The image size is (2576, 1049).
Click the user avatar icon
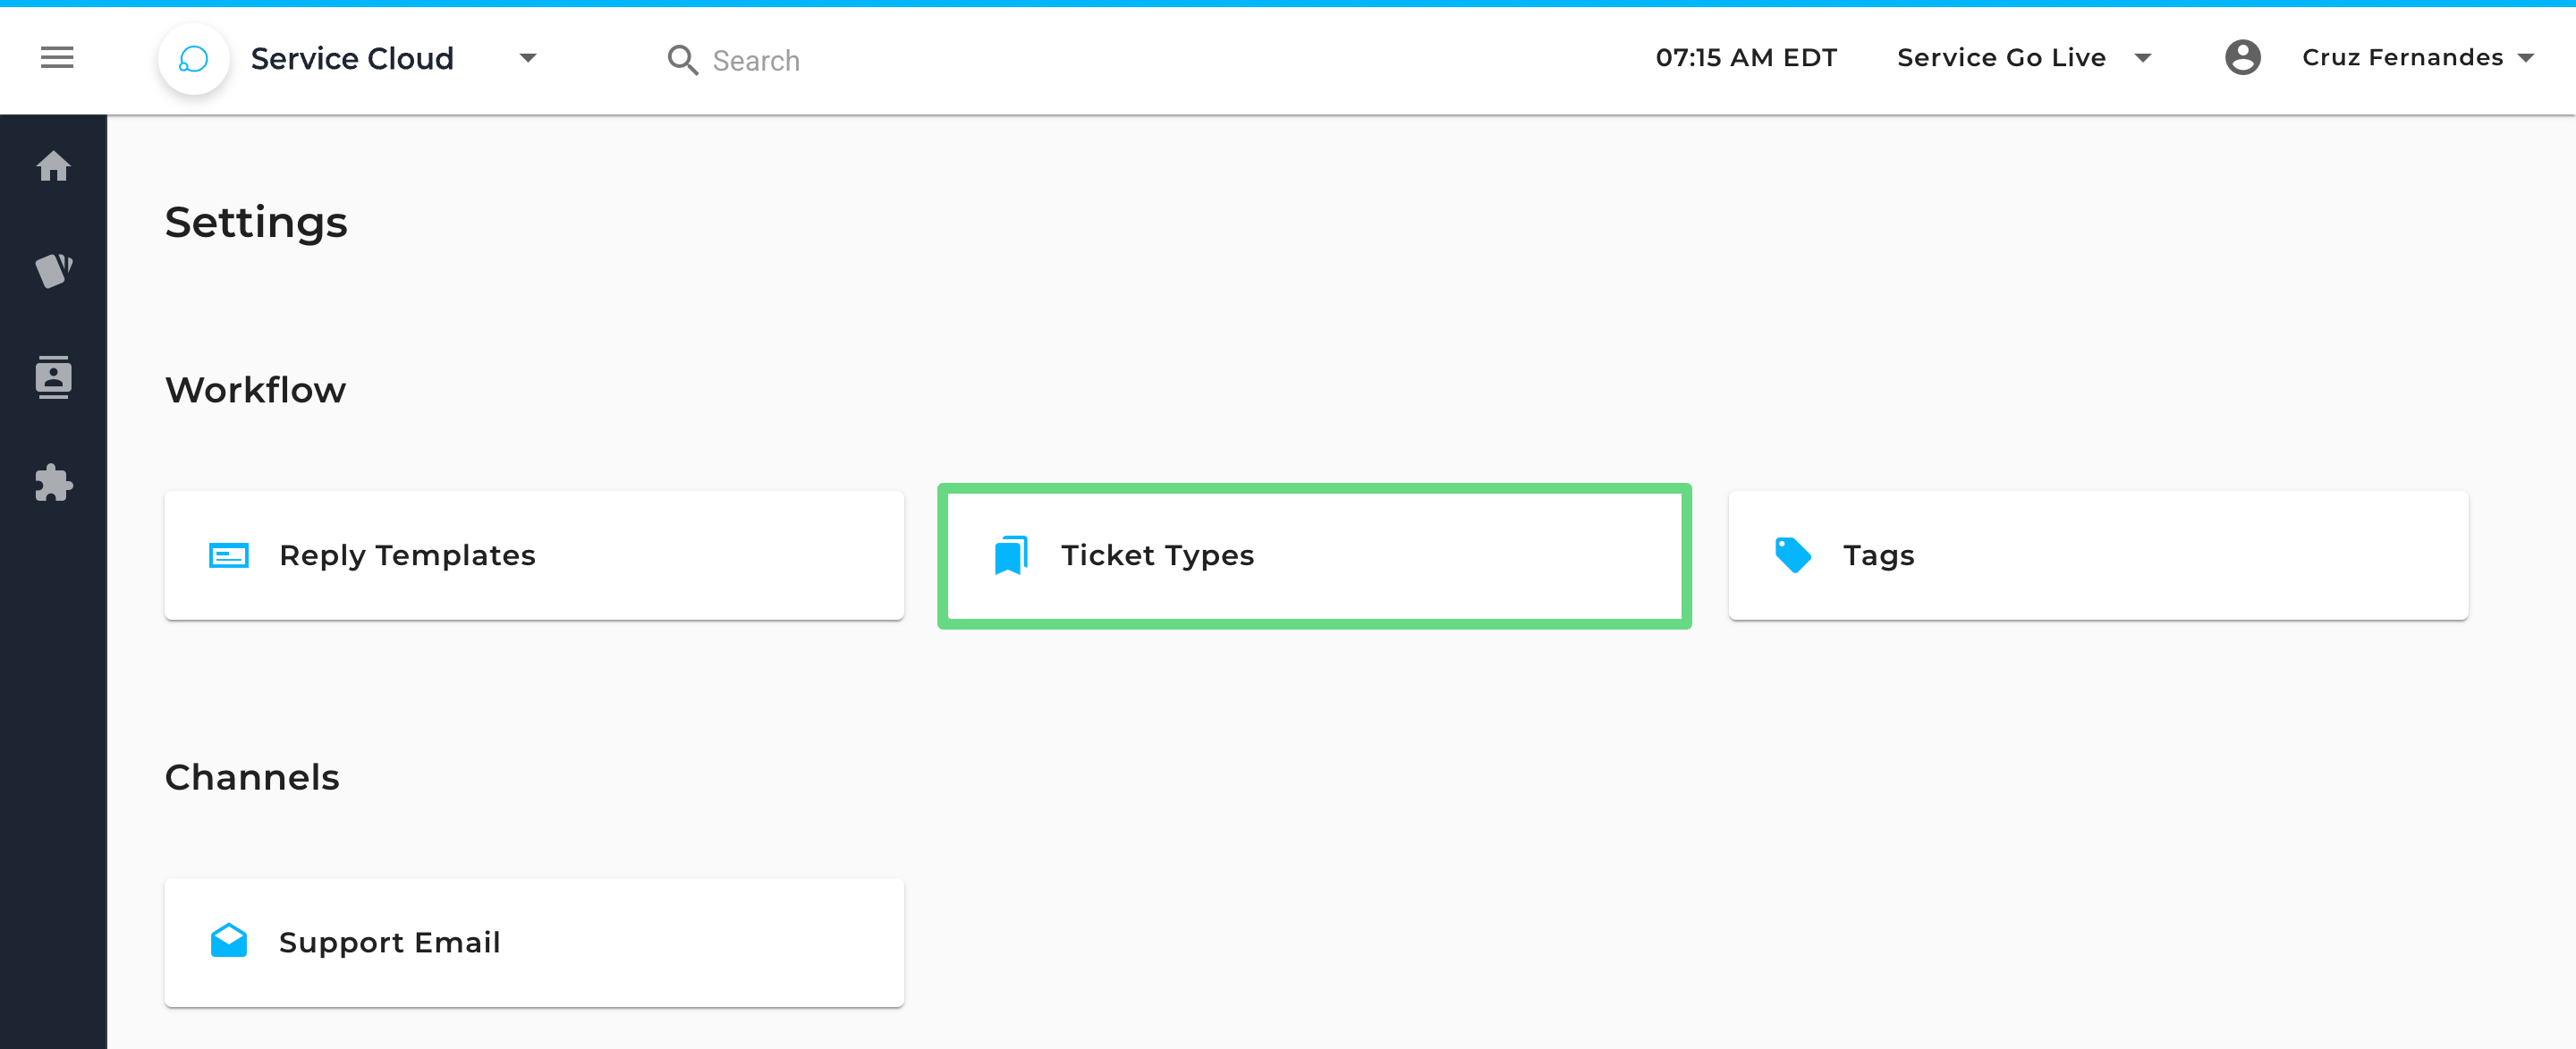click(2242, 58)
